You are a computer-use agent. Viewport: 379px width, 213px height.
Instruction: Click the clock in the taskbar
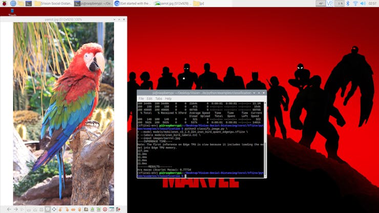(x=372, y=4)
